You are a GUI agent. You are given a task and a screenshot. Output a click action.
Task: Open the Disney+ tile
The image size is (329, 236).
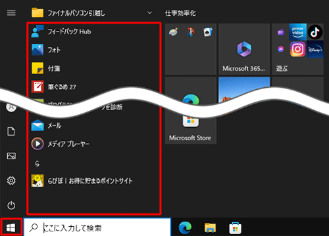(x=315, y=49)
